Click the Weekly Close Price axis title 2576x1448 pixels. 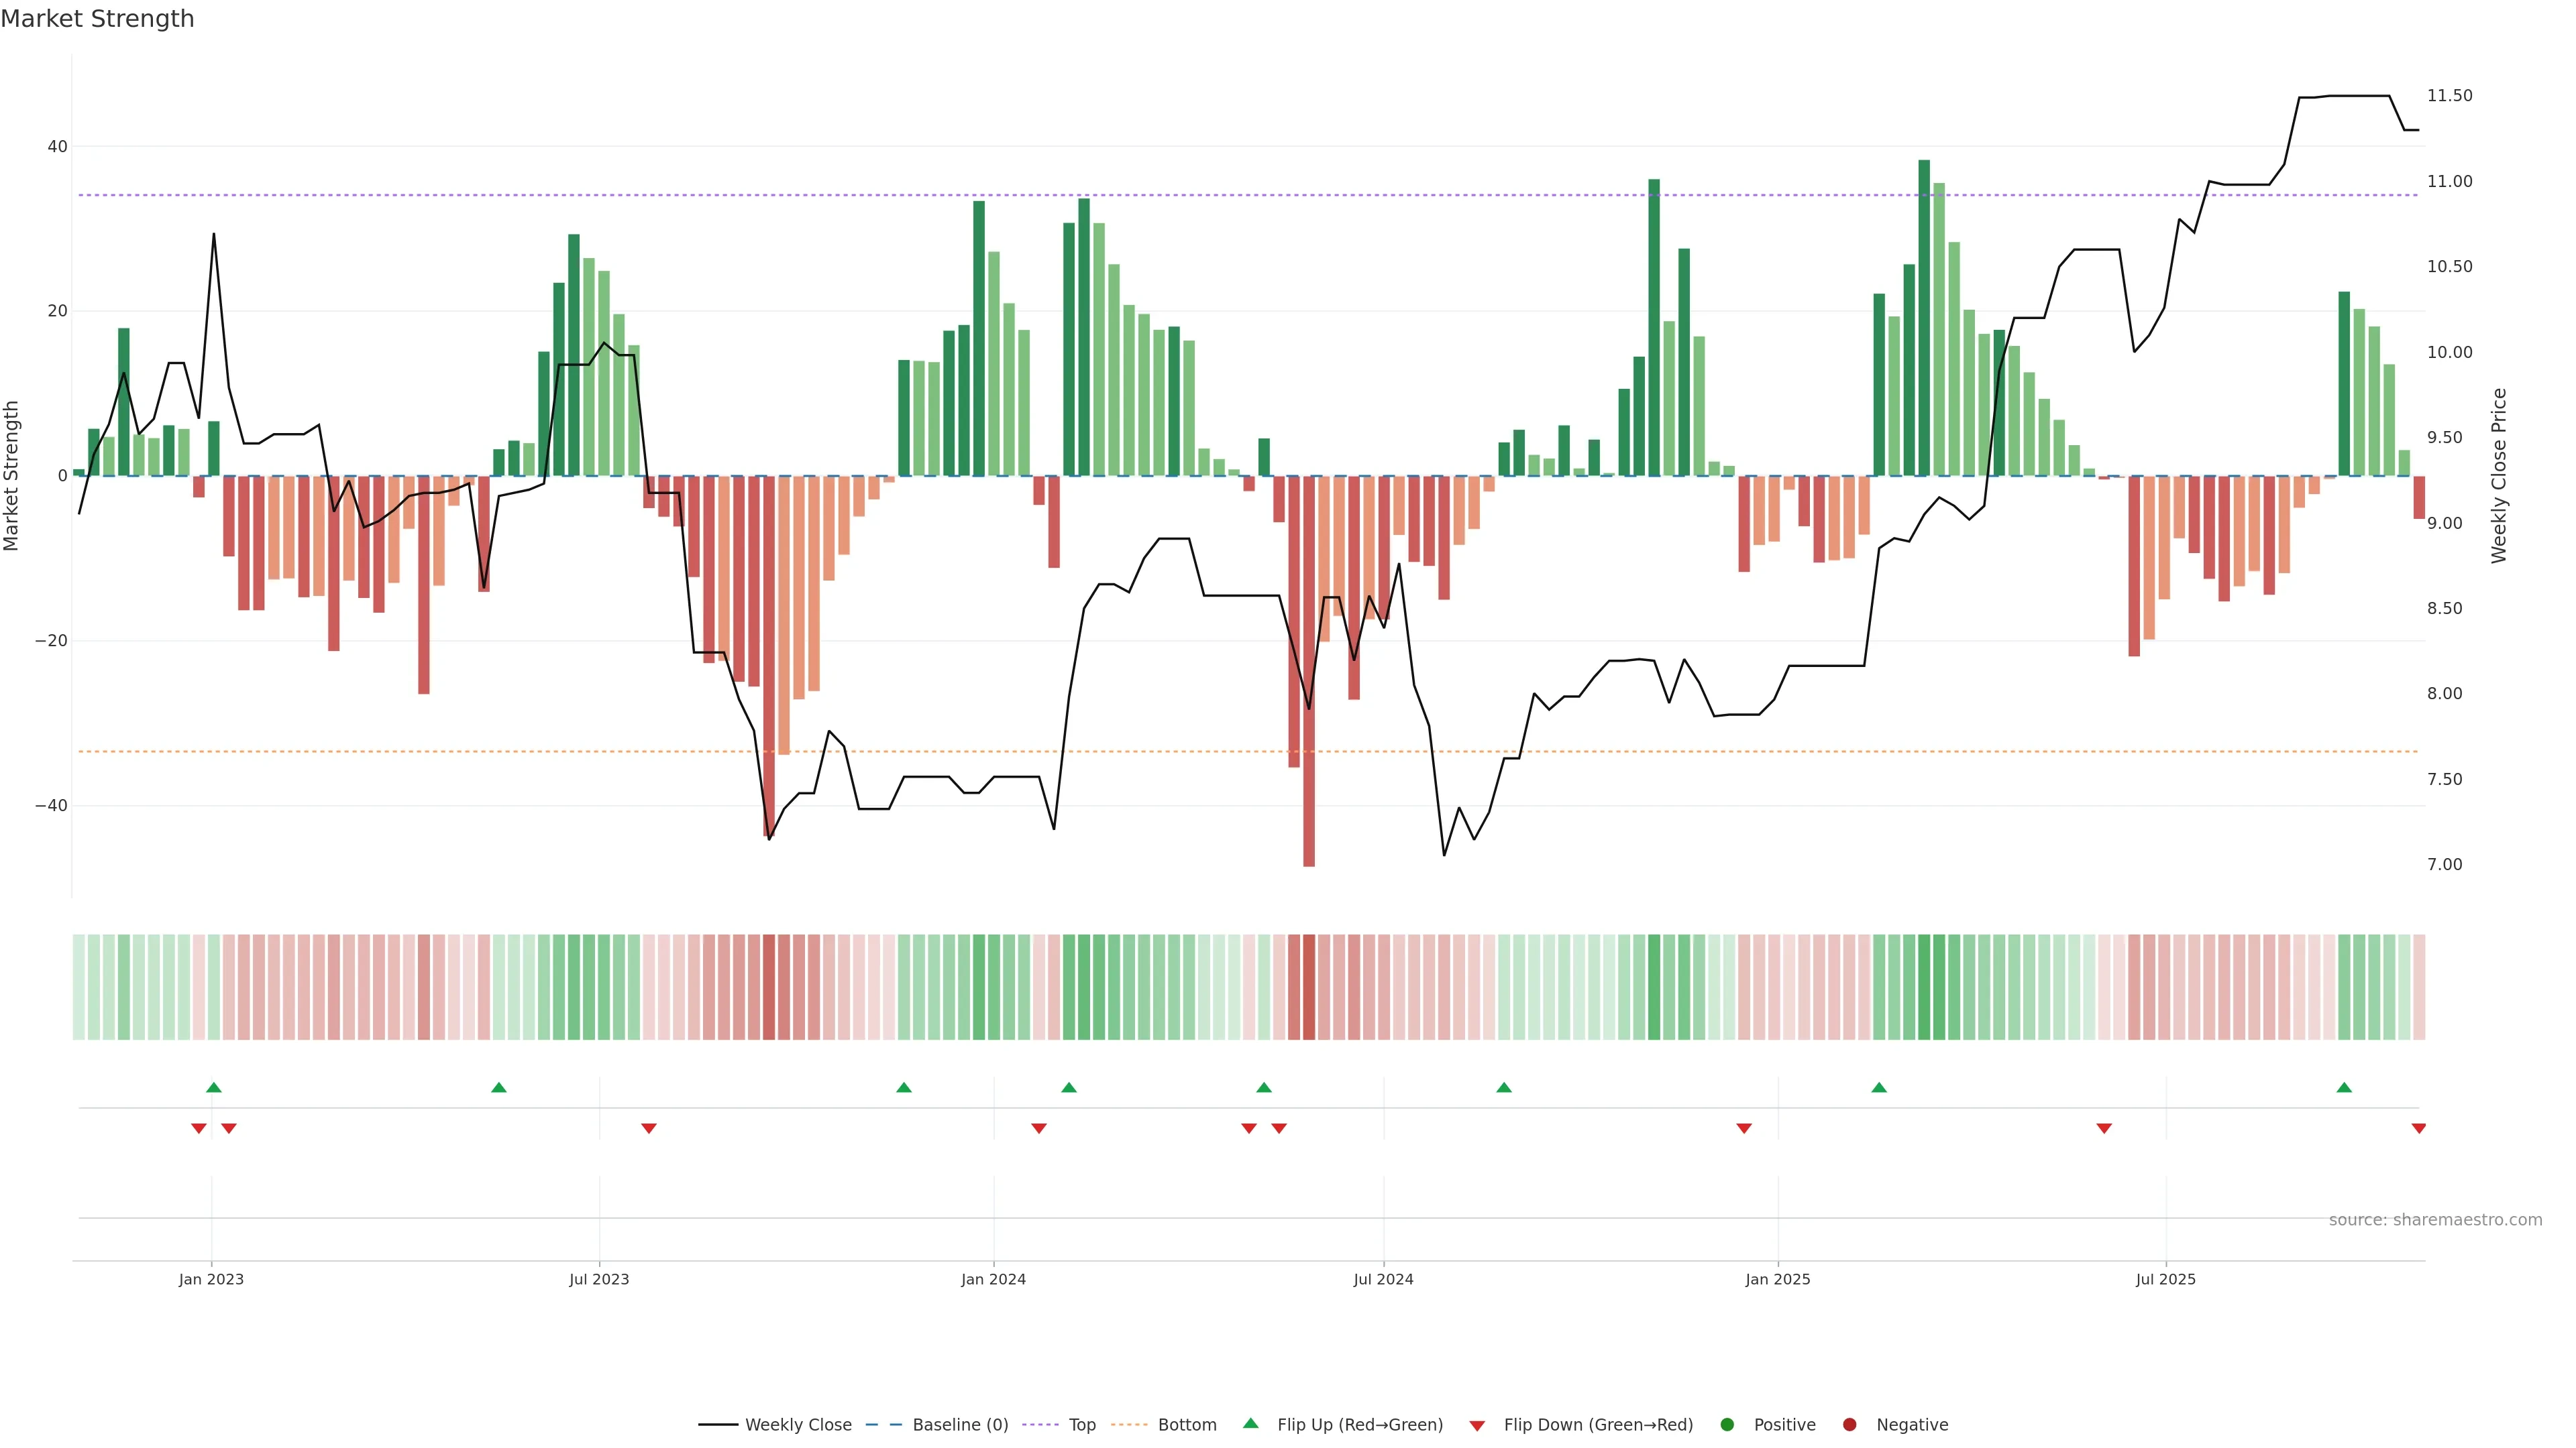2499,476
